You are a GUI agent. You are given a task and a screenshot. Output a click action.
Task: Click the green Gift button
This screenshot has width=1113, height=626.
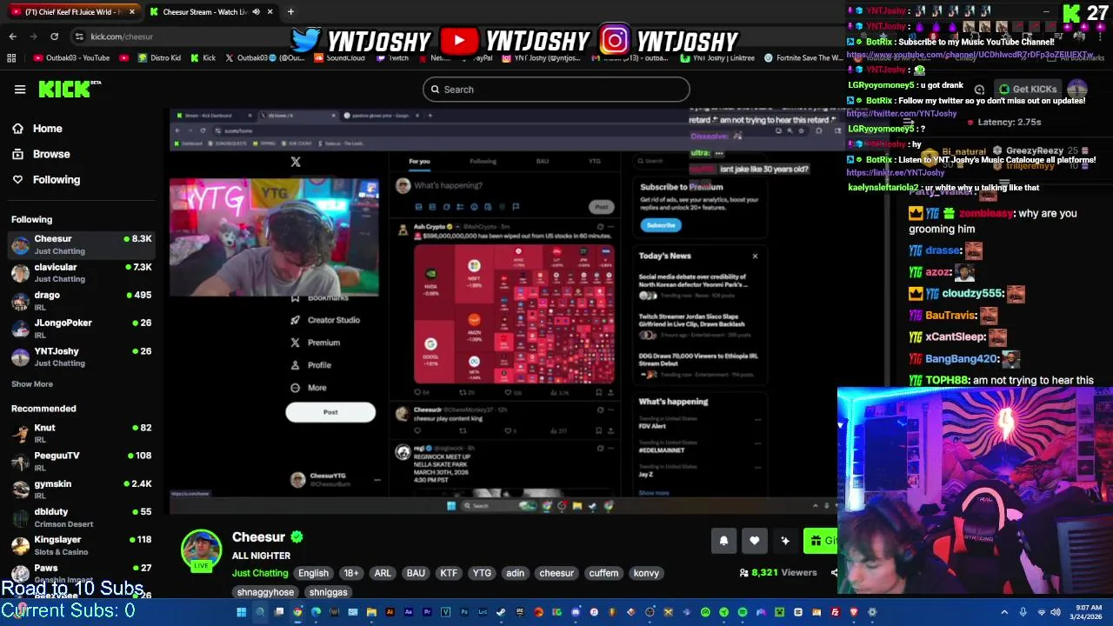coord(822,541)
